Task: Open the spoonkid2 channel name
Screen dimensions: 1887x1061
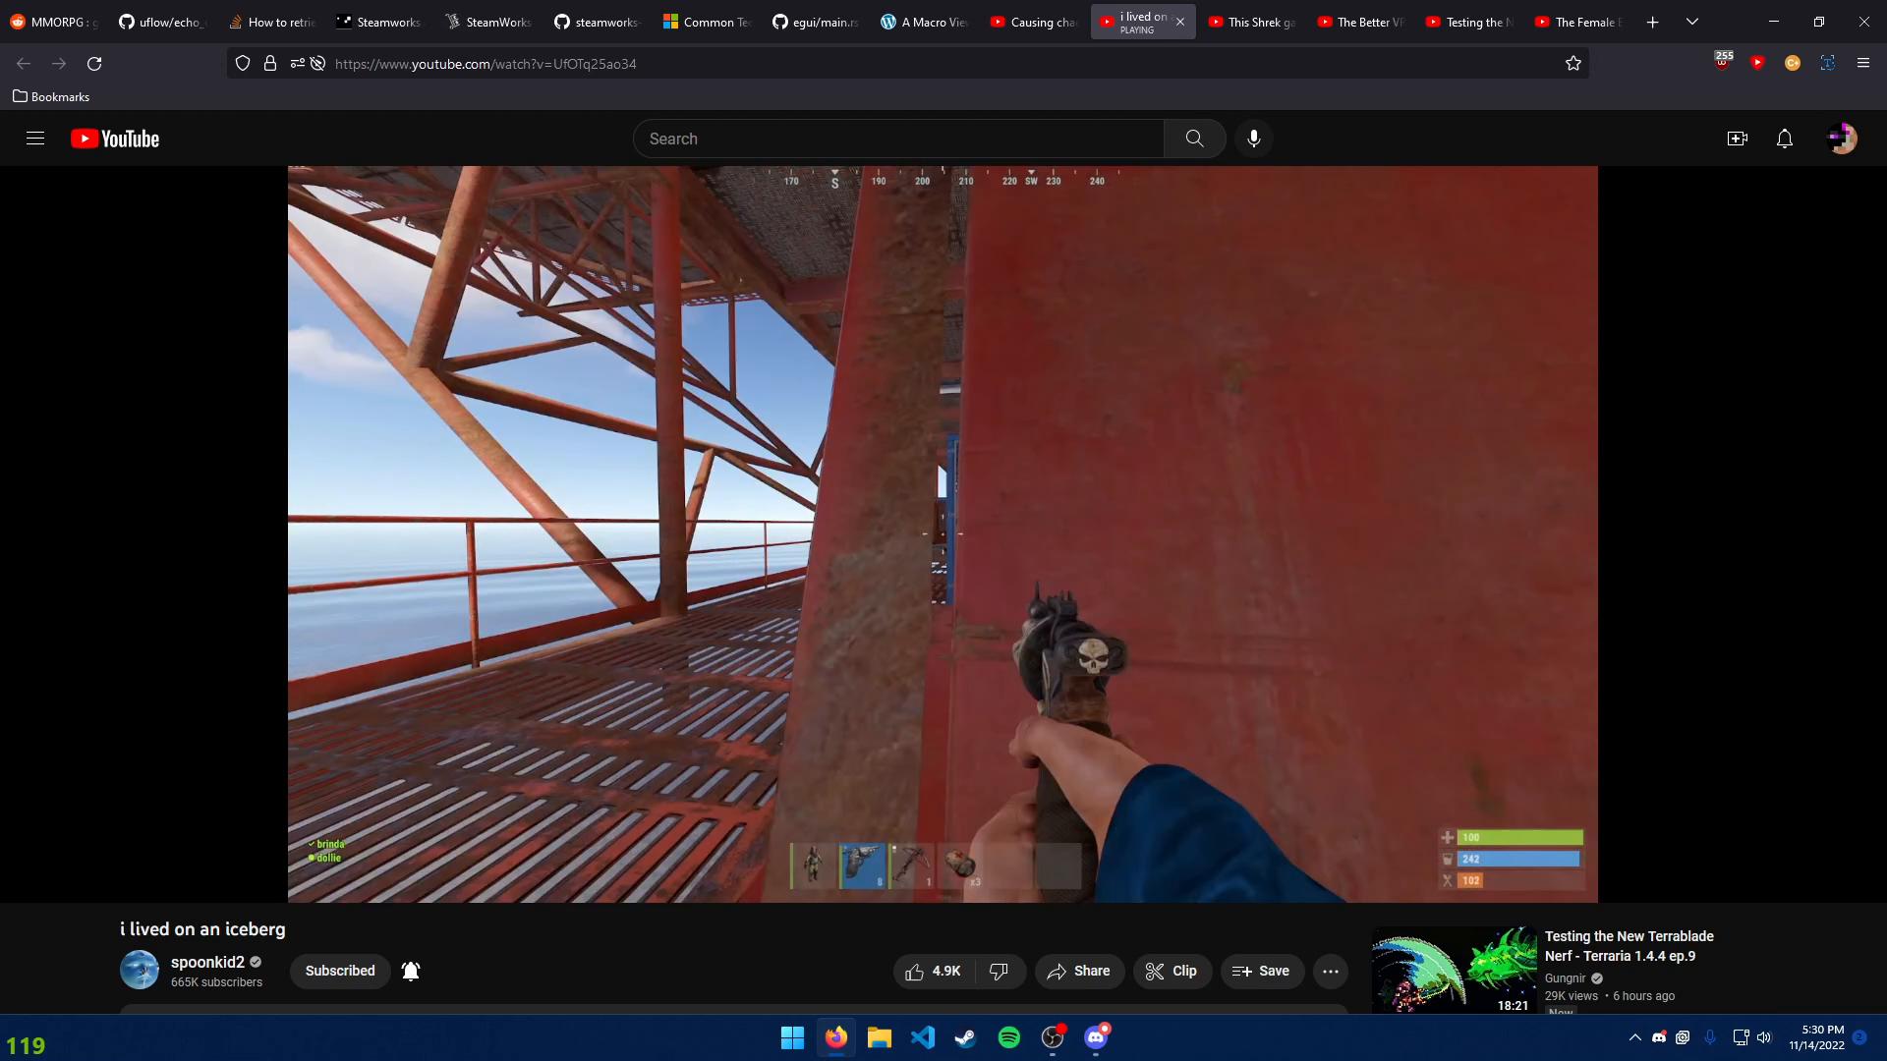Action: [207, 962]
